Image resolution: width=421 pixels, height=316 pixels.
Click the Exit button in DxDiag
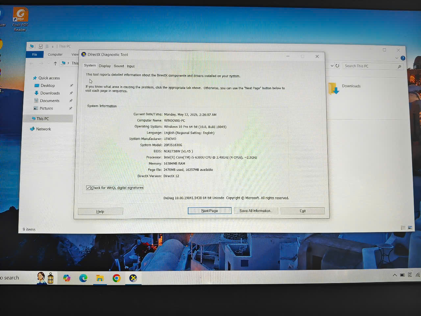pyautogui.click(x=303, y=211)
